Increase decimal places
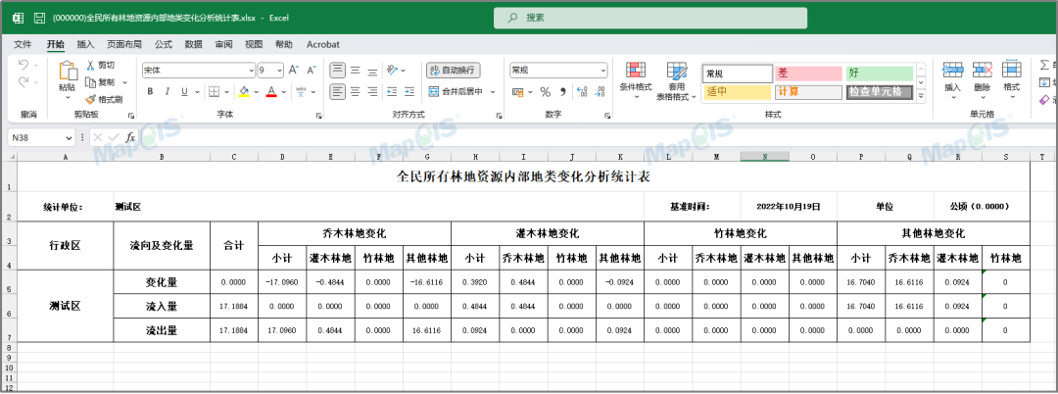 pos(582,92)
